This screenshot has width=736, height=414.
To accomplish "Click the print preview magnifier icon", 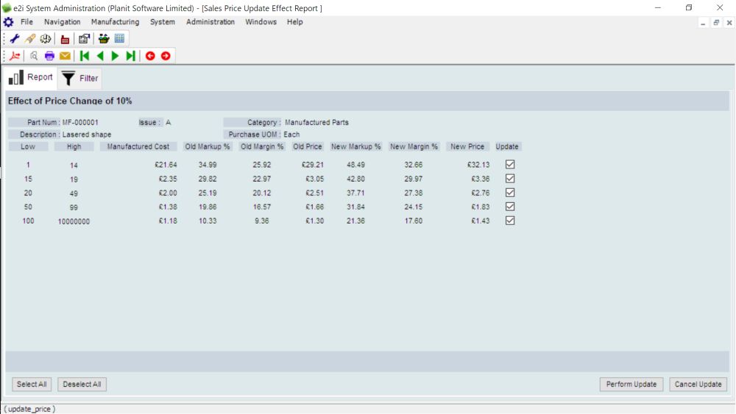I will [34, 56].
